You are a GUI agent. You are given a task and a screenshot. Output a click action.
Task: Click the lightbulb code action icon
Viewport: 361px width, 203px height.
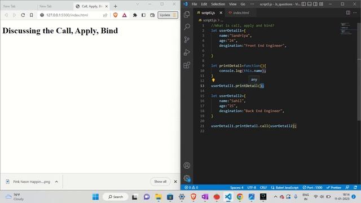213,80
